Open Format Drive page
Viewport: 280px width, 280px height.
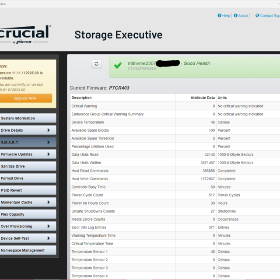tap(28, 178)
